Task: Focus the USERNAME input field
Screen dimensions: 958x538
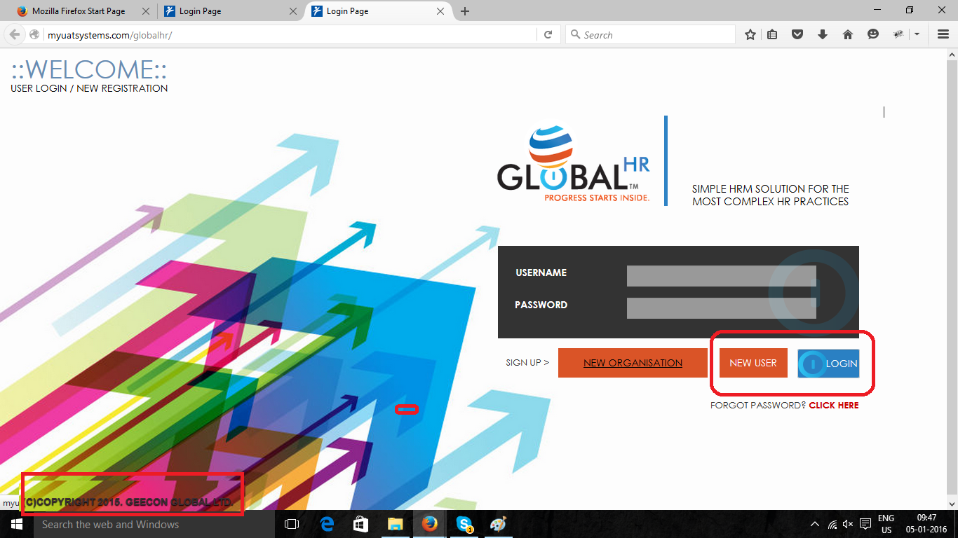Action: pos(721,275)
